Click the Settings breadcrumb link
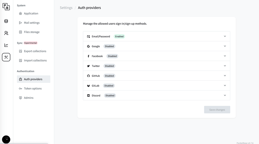259x144 pixels. click(x=66, y=8)
